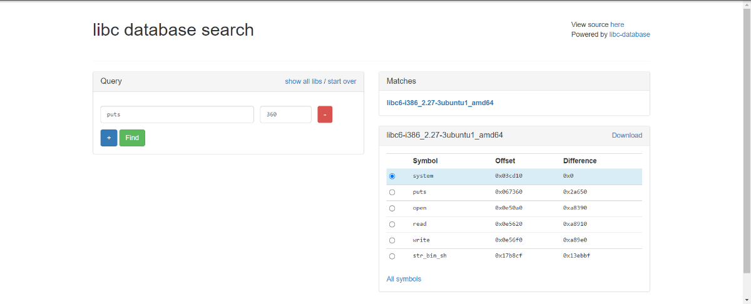Open matched libc6-i386_2.27-3ubuntu1_amd64 link
This screenshot has height=304, width=751.
pyautogui.click(x=440, y=103)
